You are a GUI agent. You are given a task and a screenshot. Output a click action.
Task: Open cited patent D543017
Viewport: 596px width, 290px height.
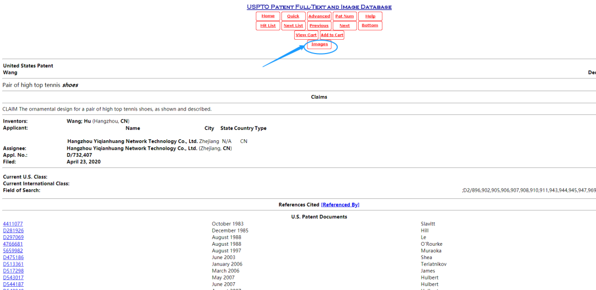(13, 277)
